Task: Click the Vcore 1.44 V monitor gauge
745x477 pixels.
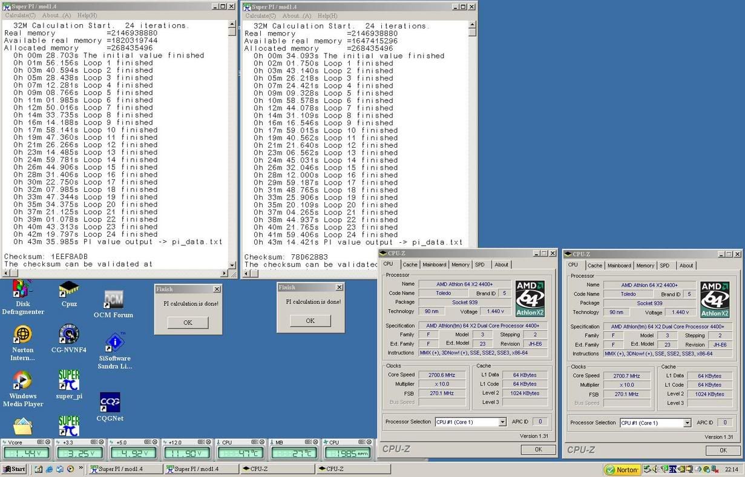Action: click(x=26, y=449)
